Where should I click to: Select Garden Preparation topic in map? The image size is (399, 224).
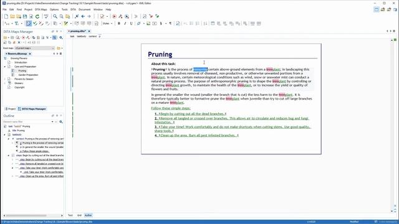click(x=28, y=75)
